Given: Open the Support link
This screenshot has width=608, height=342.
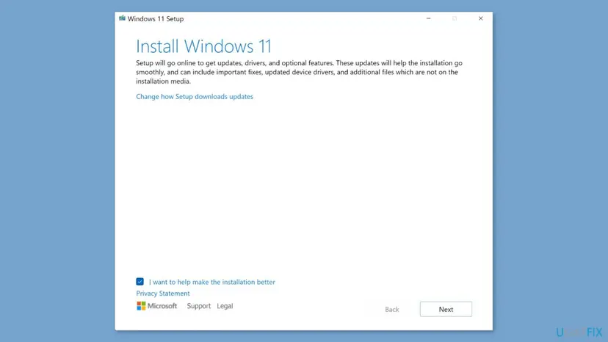Looking at the screenshot, I should (x=198, y=306).
